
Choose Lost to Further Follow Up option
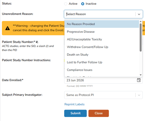(x=102, y=62)
